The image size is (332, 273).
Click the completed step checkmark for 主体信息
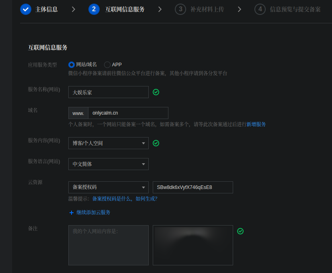point(26,9)
